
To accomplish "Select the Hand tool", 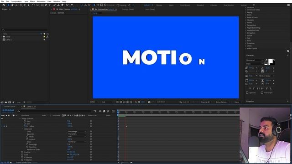I will [x=12, y=5].
